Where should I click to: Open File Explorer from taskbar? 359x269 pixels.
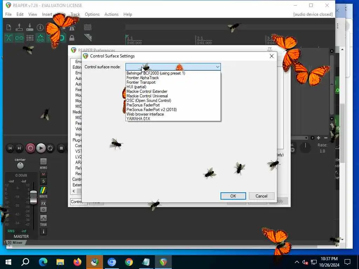tap(60, 262)
